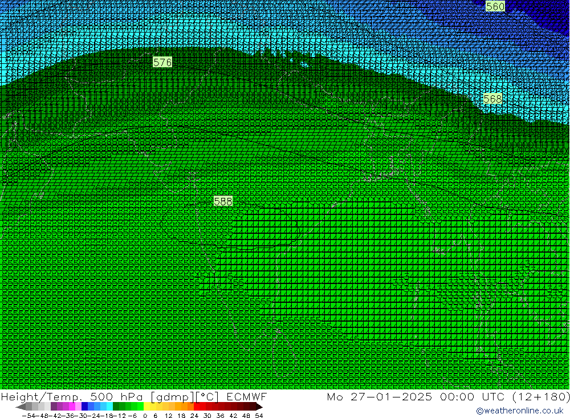Pick the bright red legend swatch at 24
The image size is (570, 418).
click(197, 407)
